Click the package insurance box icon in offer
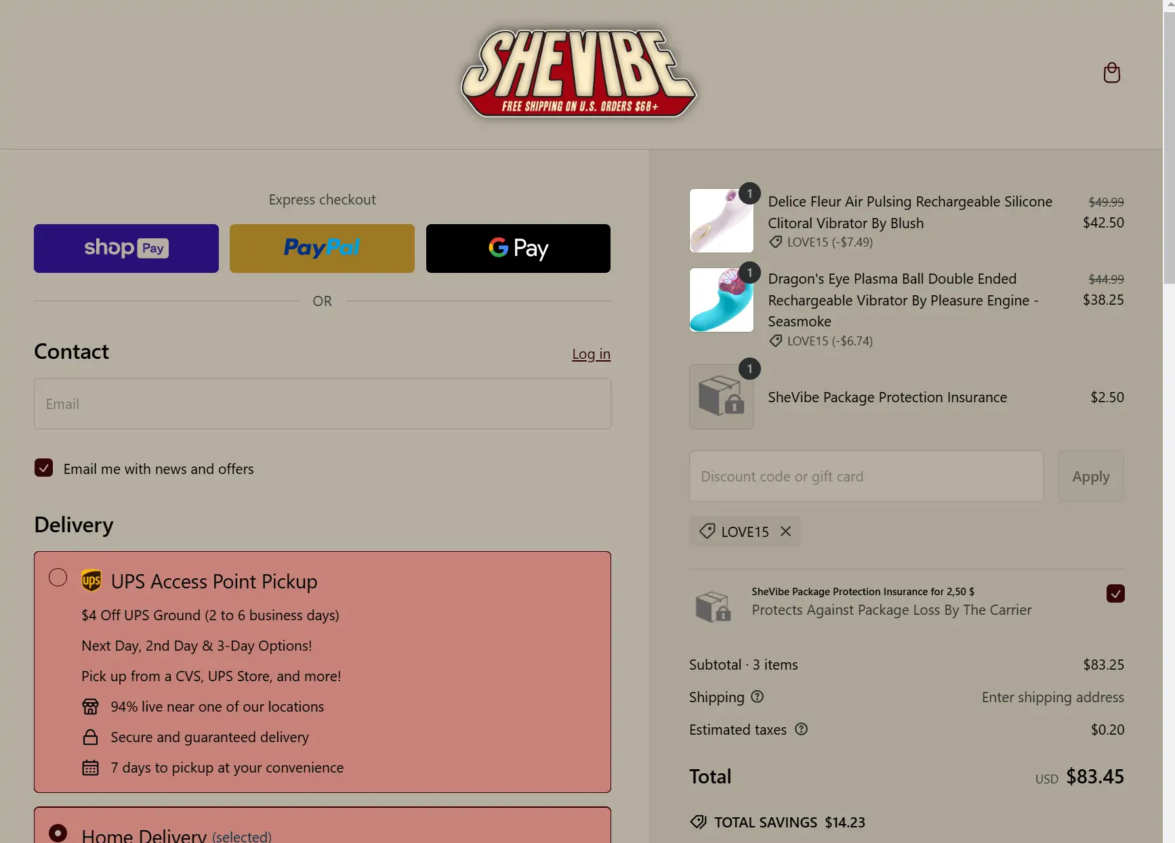 click(713, 607)
